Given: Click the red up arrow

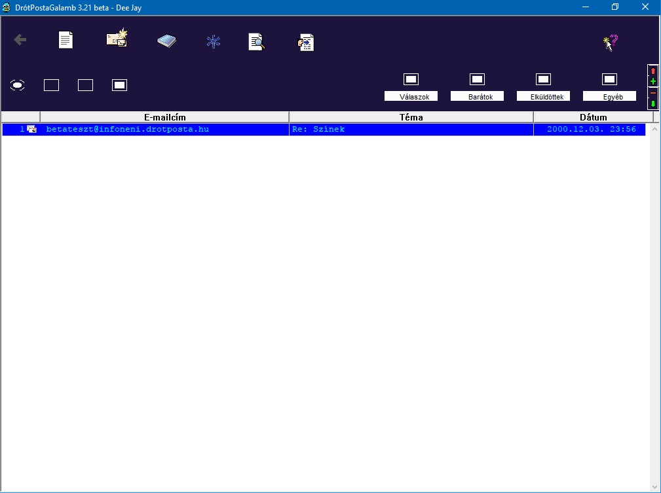Looking at the screenshot, I should coord(653,71).
